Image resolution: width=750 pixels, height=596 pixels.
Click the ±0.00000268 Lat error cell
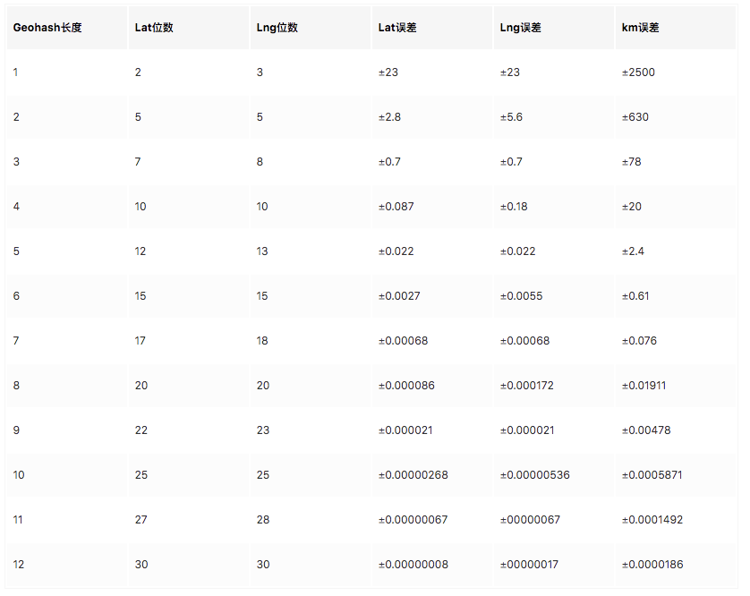[413, 475]
